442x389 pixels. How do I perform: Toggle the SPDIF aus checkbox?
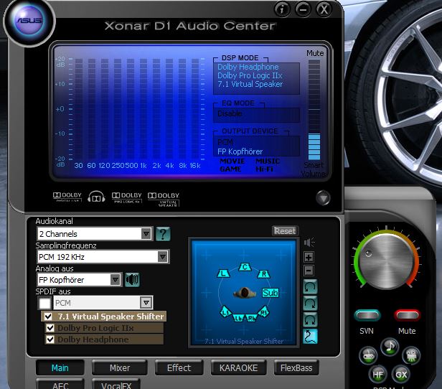(44, 303)
